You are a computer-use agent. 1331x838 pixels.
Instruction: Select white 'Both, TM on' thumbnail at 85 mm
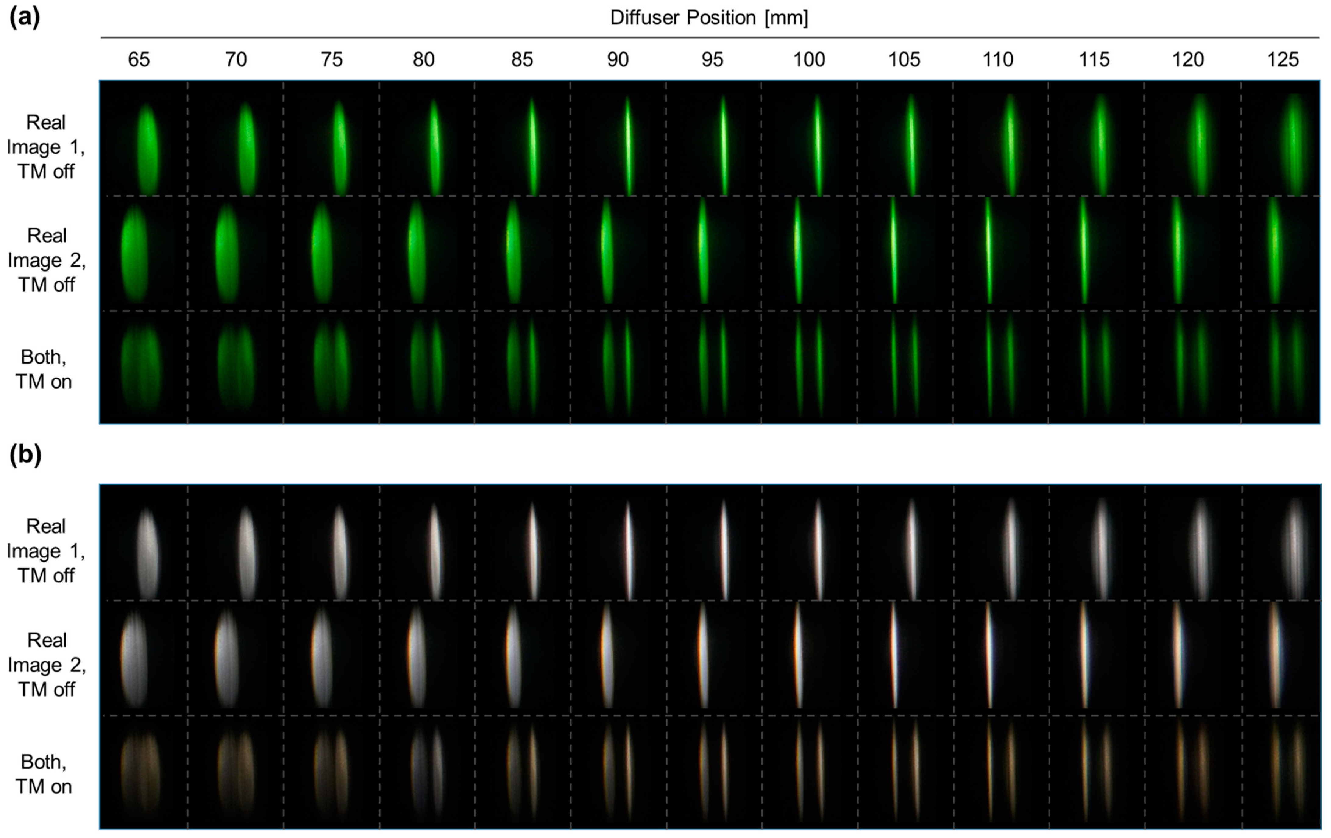pyautogui.click(x=522, y=772)
